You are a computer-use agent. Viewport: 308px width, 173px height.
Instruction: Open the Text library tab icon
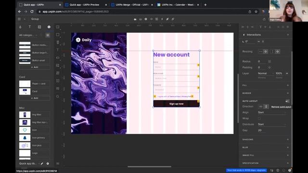tap(30, 27)
